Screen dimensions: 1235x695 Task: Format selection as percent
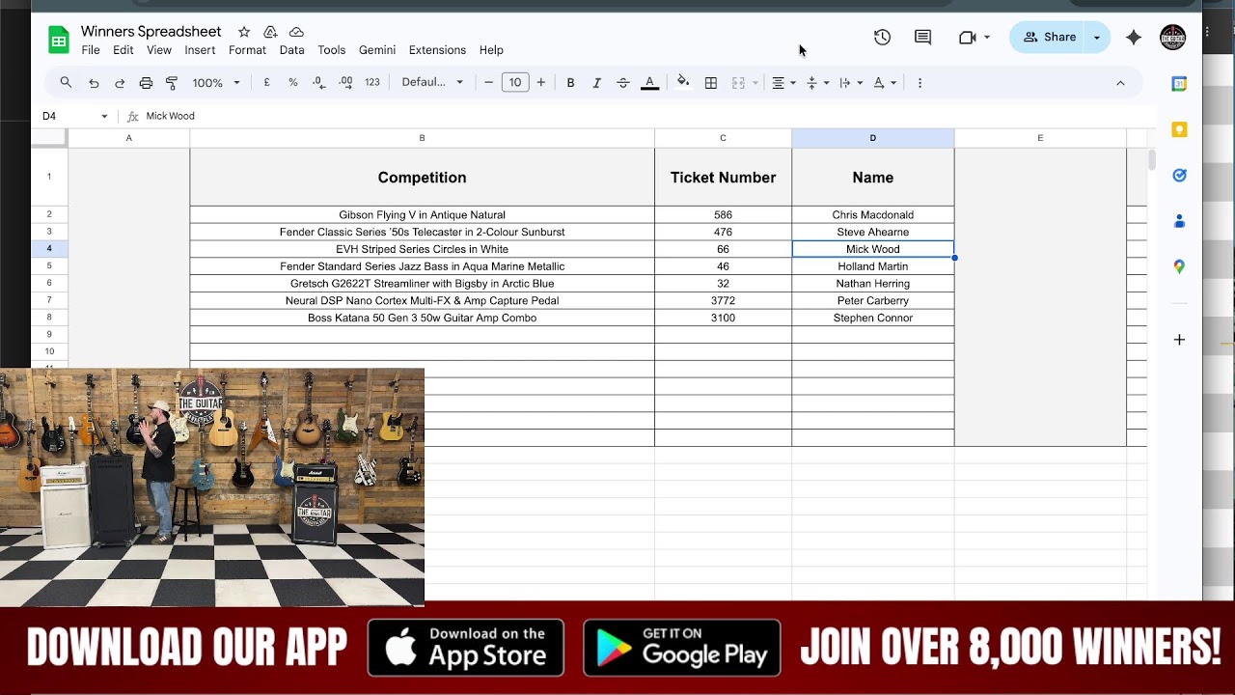pos(293,83)
